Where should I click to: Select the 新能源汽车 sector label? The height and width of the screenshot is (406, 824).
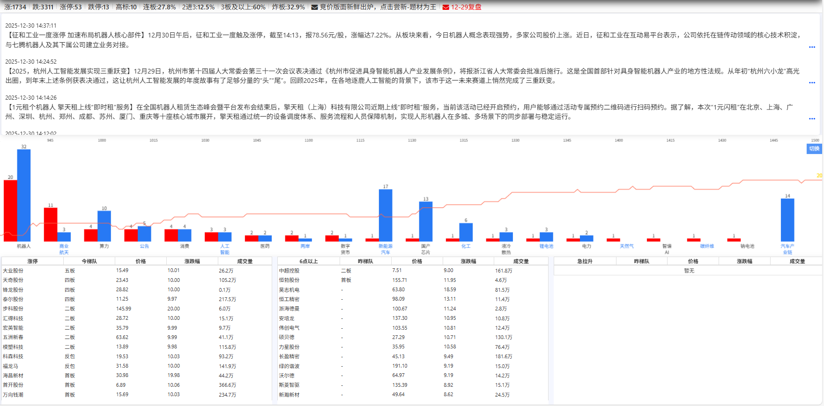click(x=386, y=249)
